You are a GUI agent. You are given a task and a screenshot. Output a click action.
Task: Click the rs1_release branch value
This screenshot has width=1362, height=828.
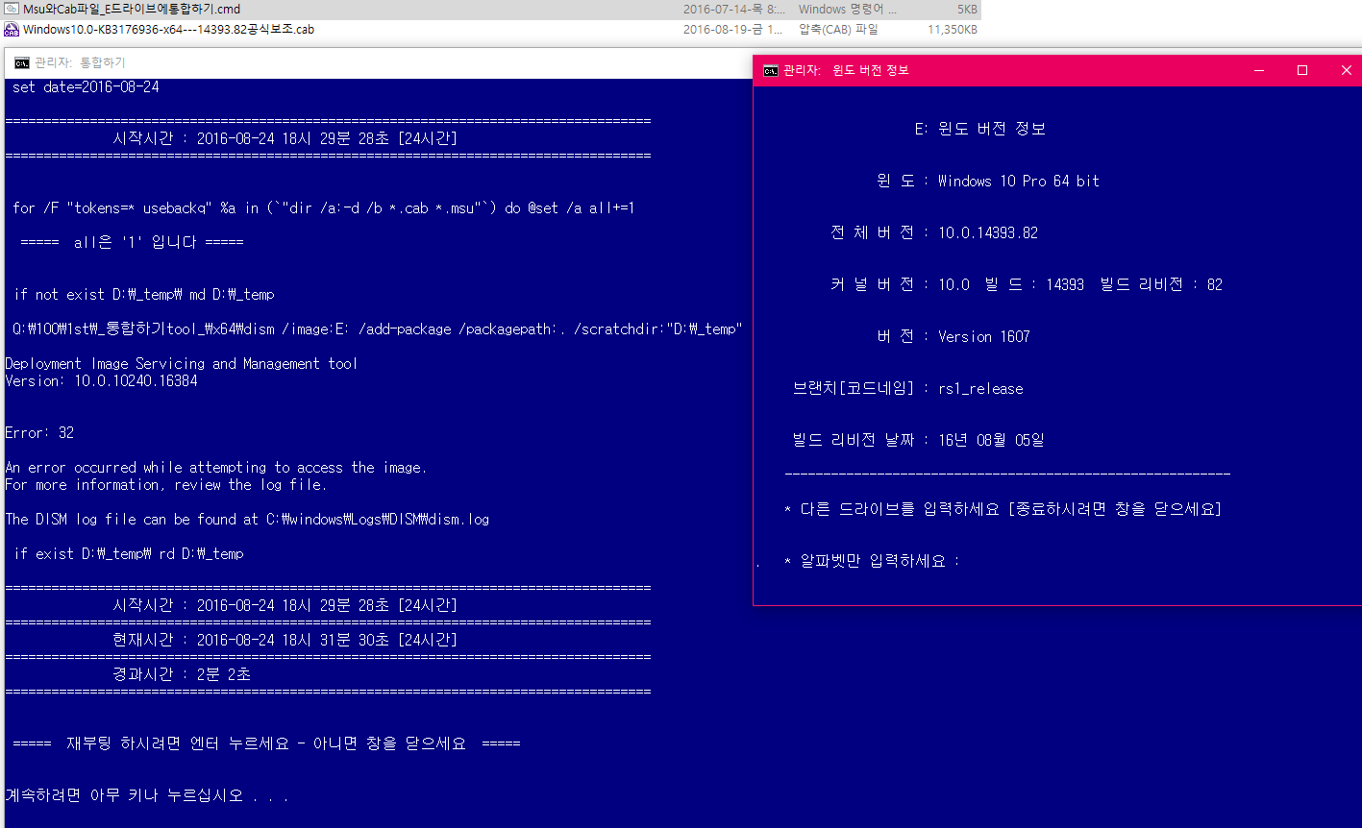point(980,389)
